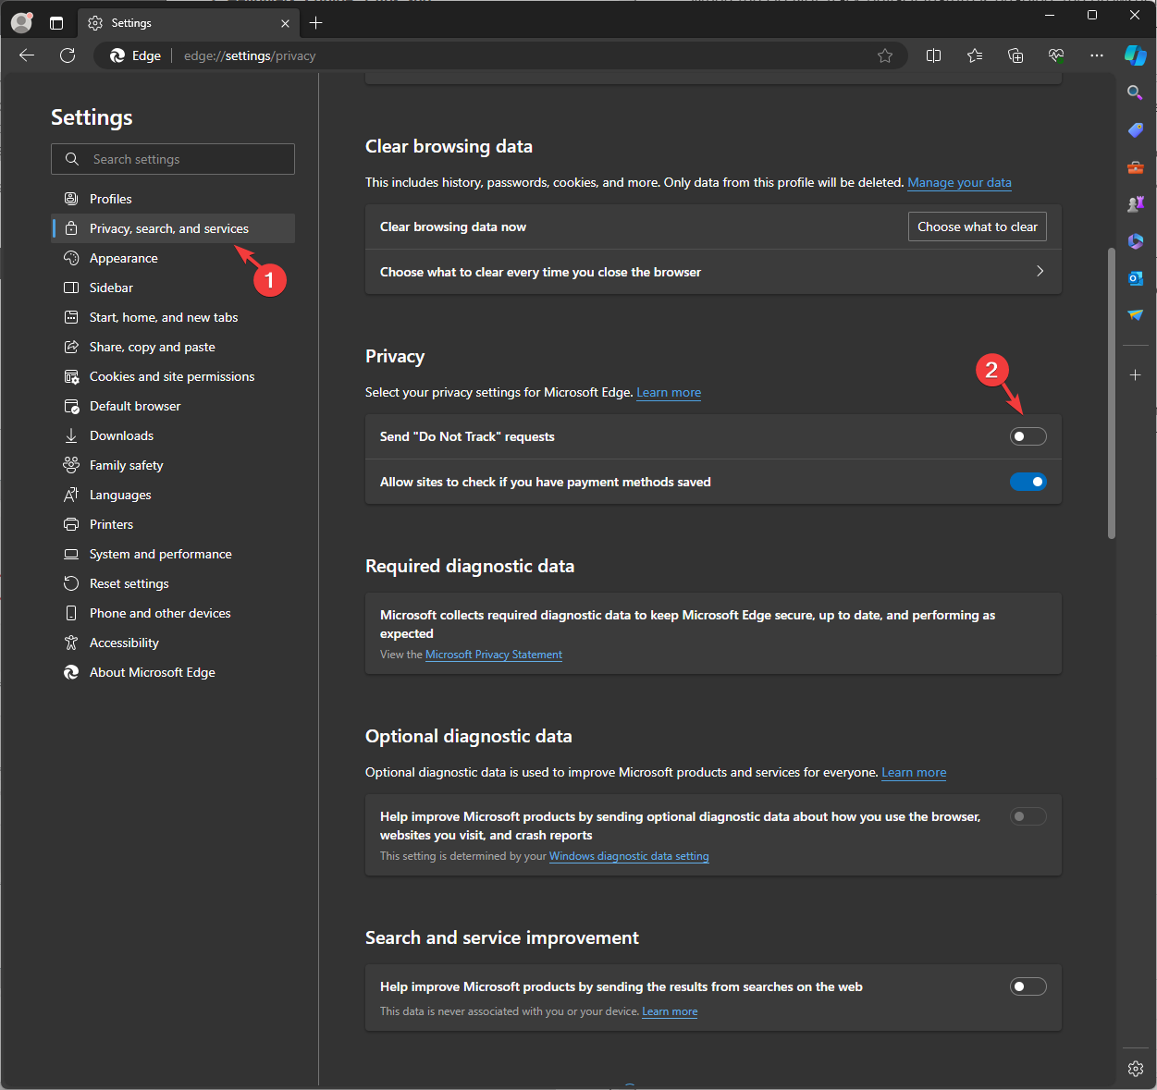Open Default browser settings

point(173,406)
